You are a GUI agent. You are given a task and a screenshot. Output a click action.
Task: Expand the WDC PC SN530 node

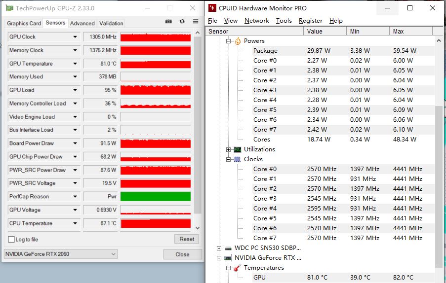tap(219, 248)
